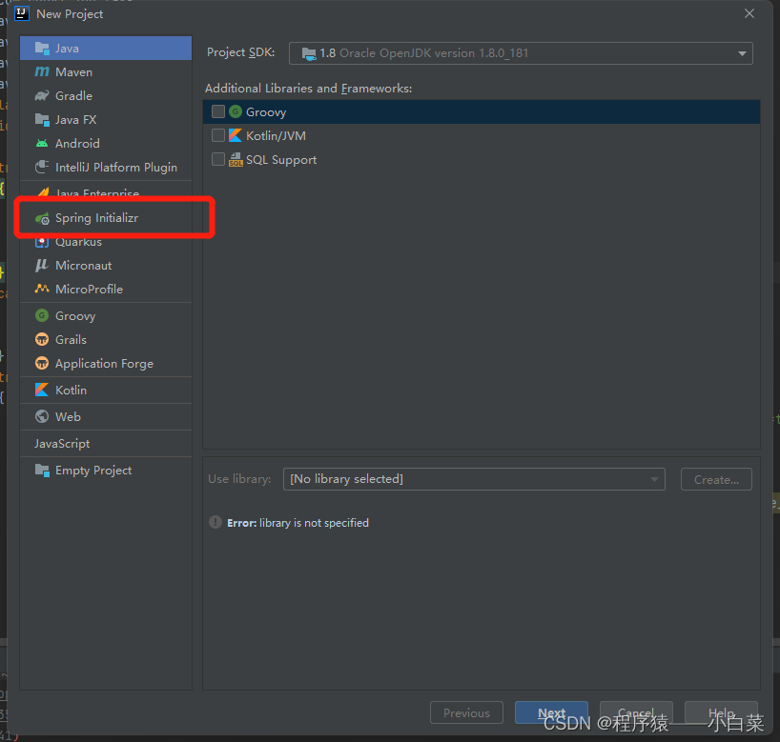Click the Java FX folder icon
Screen dimensions: 780x742
point(42,120)
